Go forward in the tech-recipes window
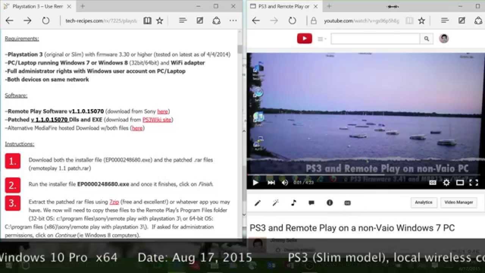This screenshot has width=485, height=273. coord(27,20)
